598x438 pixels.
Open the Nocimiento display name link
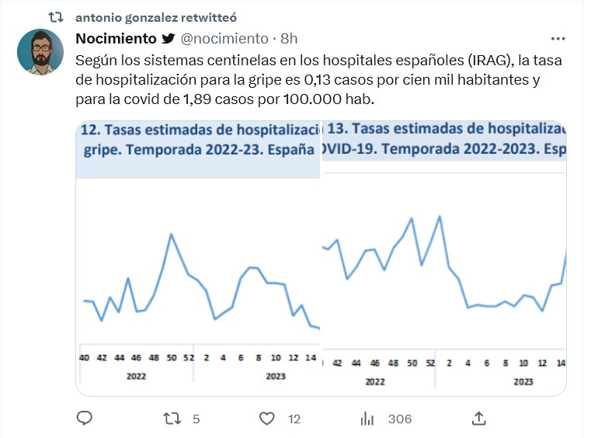point(116,39)
